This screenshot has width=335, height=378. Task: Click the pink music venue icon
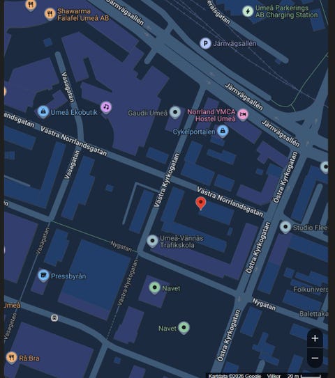tap(106, 107)
